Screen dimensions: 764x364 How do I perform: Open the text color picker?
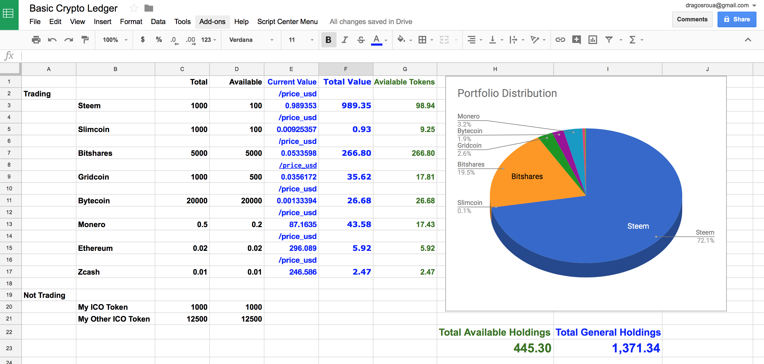pyautogui.click(x=377, y=40)
